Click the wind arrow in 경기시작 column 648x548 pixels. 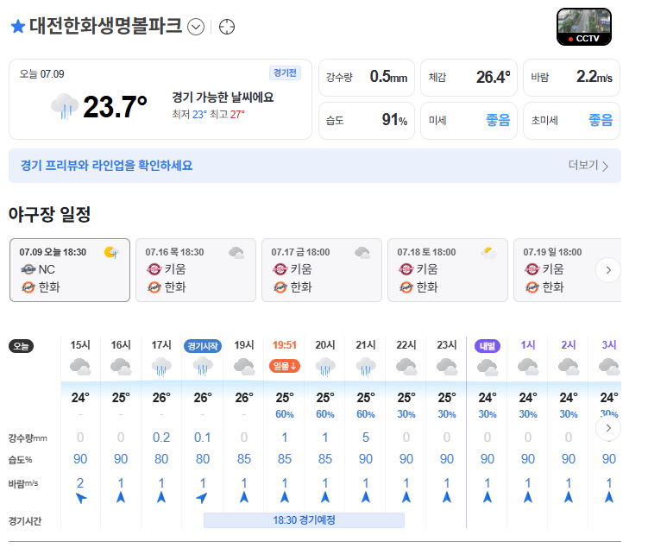202,498
